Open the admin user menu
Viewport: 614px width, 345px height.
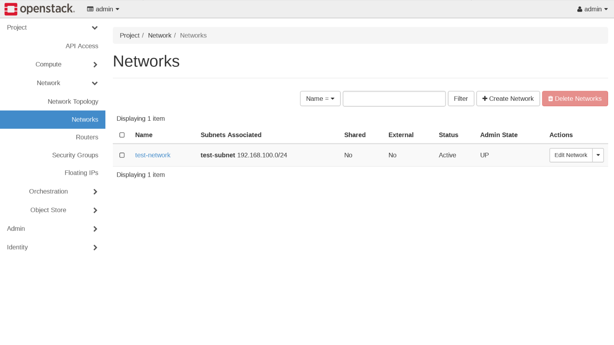click(592, 9)
